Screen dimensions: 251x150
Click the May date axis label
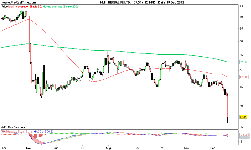tap(29, 148)
